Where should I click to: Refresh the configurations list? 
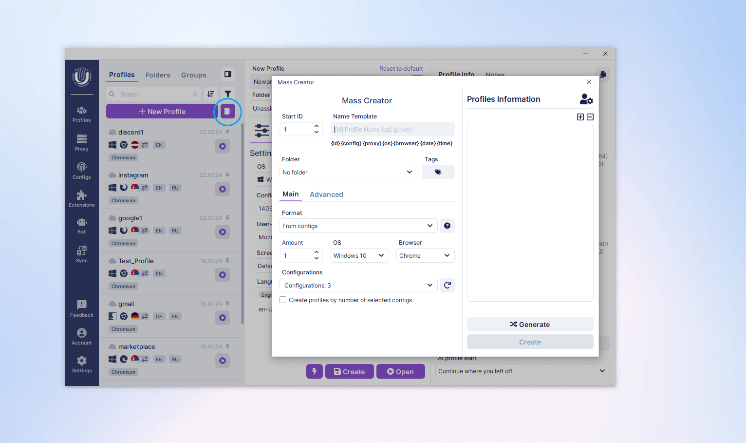[x=447, y=285]
